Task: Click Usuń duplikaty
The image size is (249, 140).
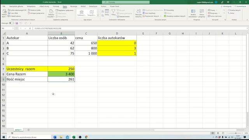Action: 149,13
